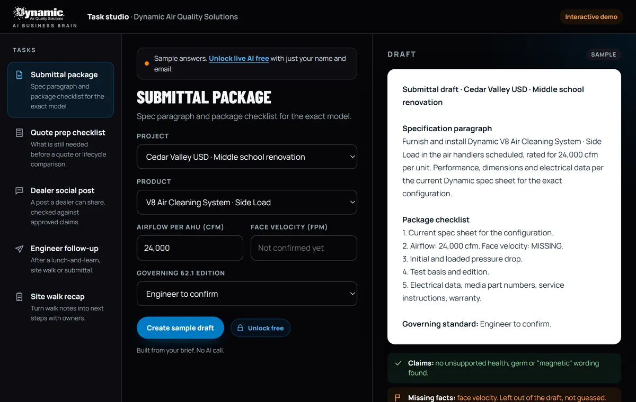
Task: Switch to the Dealer social post task
Action: tap(60, 206)
